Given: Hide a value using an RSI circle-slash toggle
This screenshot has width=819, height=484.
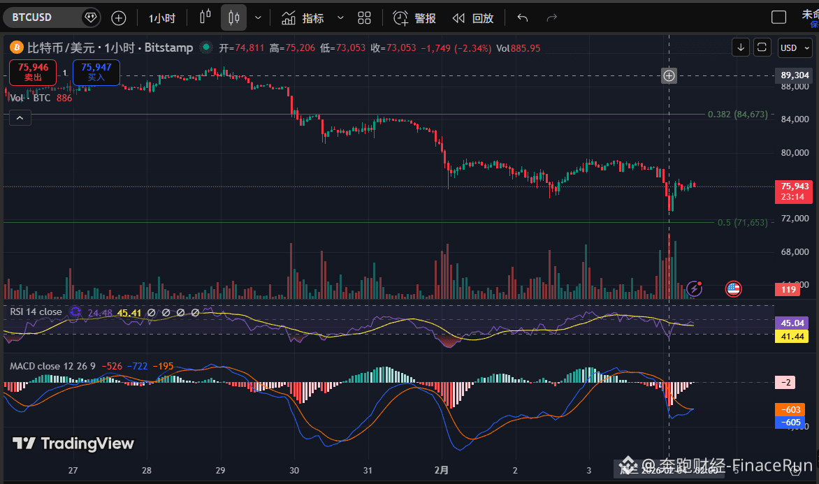Looking at the screenshot, I should click(151, 313).
